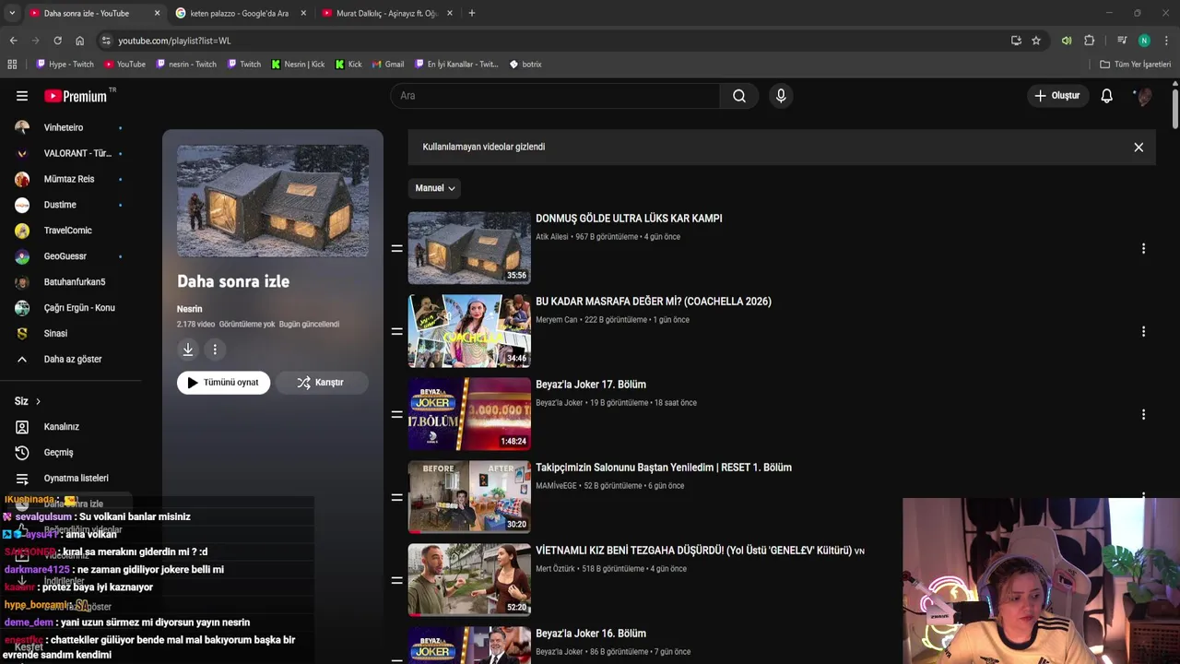Open botrix bookmark

(x=525, y=65)
